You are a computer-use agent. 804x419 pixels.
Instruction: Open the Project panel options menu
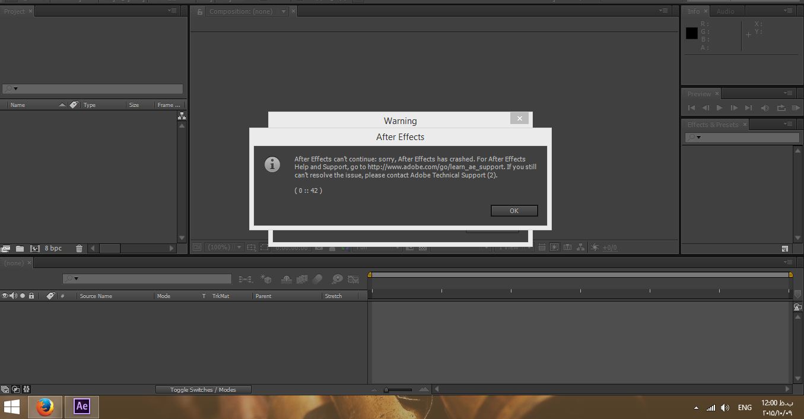coord(172,11)
